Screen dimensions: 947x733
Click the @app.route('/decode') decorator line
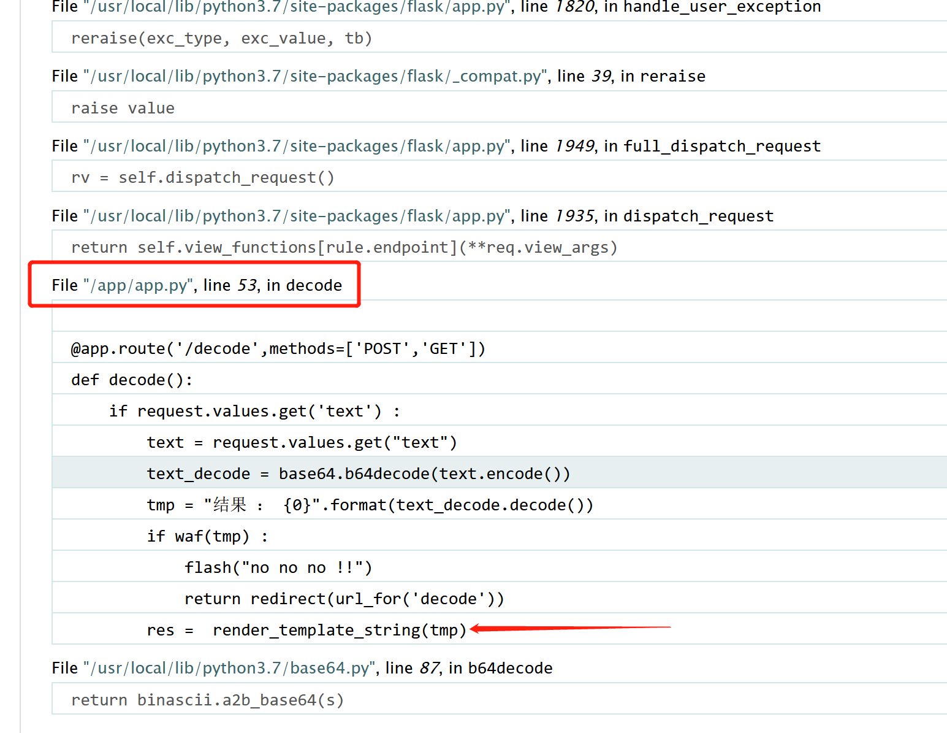pos(500,348)
